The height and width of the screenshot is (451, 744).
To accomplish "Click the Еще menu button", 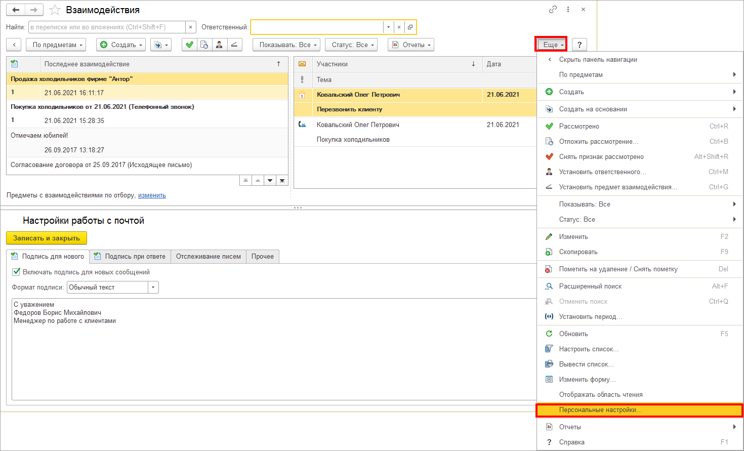I will (551, 45).
